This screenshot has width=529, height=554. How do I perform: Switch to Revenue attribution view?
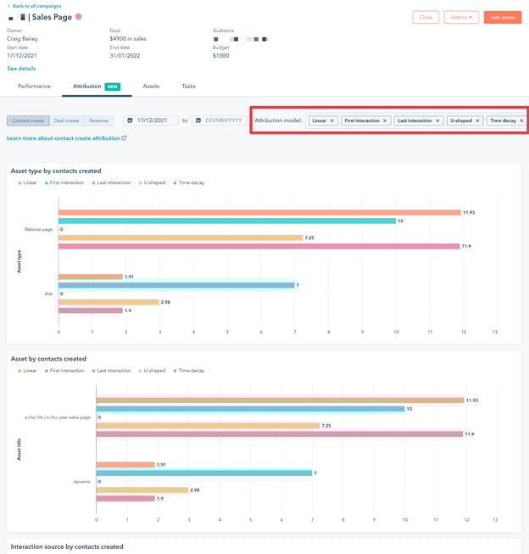click(x=98, y=121)
